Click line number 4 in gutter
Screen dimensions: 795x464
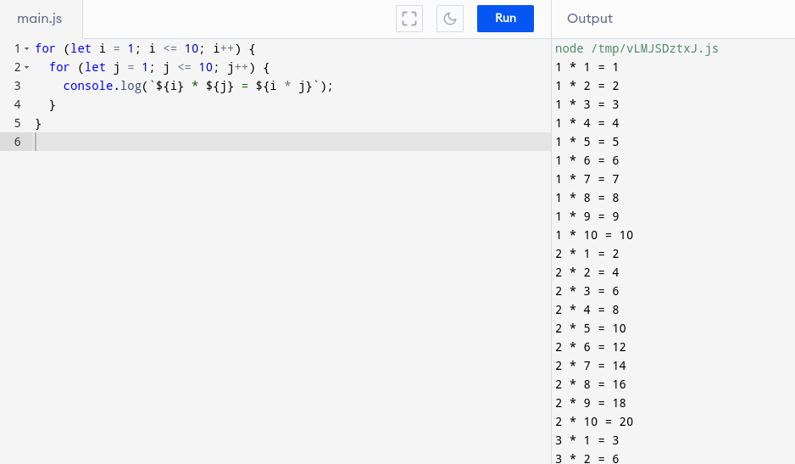click(x=17, y=104)
